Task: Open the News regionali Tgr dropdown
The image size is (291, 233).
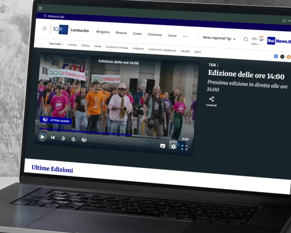Action: 219,38
